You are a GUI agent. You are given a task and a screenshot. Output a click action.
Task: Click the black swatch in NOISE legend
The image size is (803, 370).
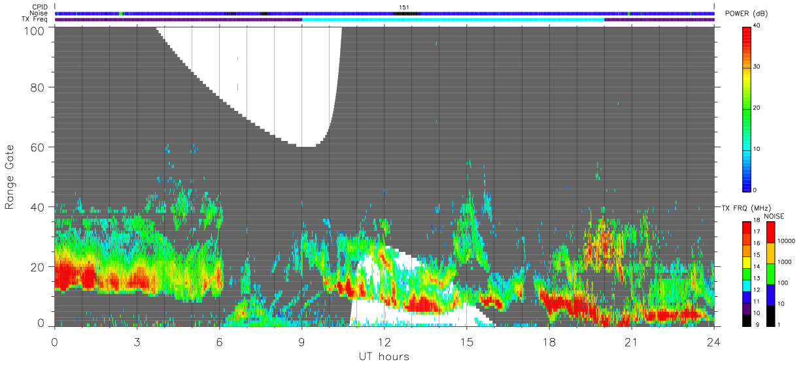click(770, 316)
